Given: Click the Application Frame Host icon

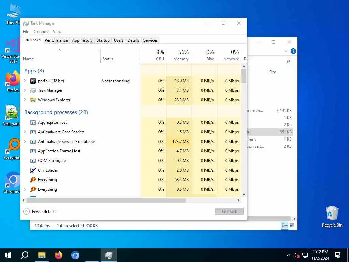Looking at the screenshot, I should (x=33, y=151).
